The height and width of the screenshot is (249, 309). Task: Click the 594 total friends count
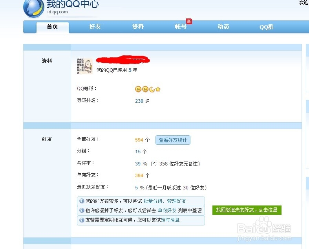139,140
